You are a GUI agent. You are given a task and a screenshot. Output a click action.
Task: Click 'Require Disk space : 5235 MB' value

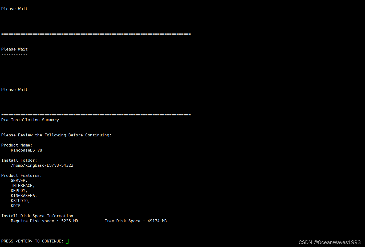44,221
